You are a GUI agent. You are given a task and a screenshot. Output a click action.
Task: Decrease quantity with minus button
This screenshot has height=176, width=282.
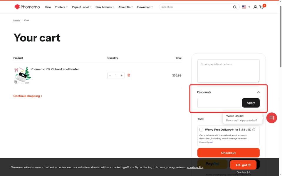coord(110,75)
